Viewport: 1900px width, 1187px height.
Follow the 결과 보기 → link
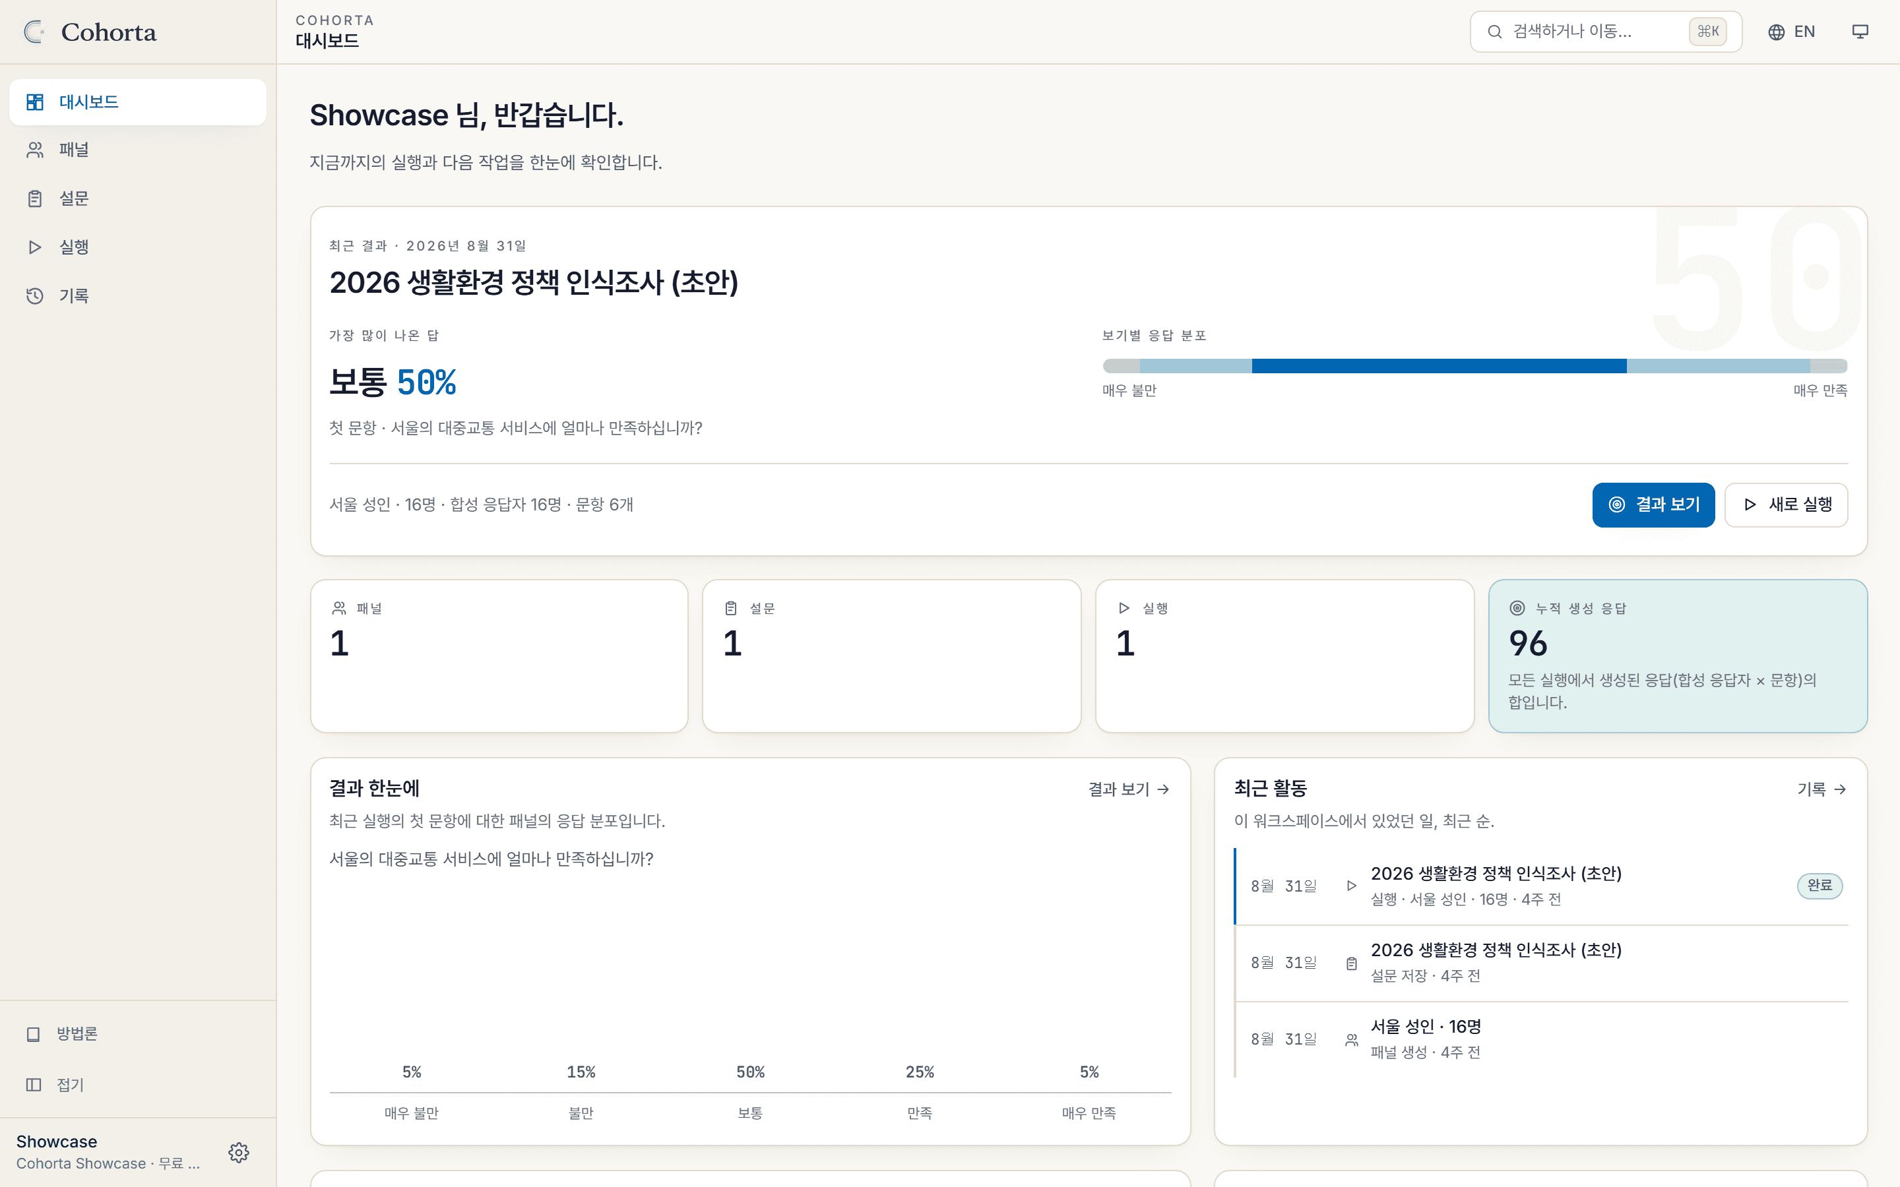1129,789
